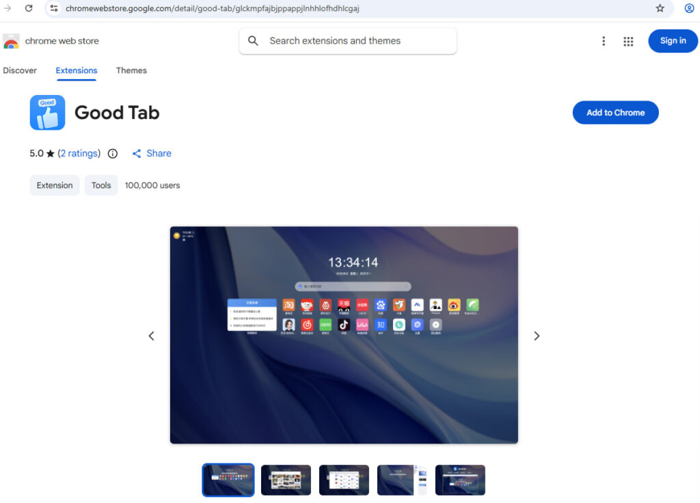Open the three-dot more options menu
Viewport: 700px width, 503px height.
pyautogui.click(x=603, y=41)
